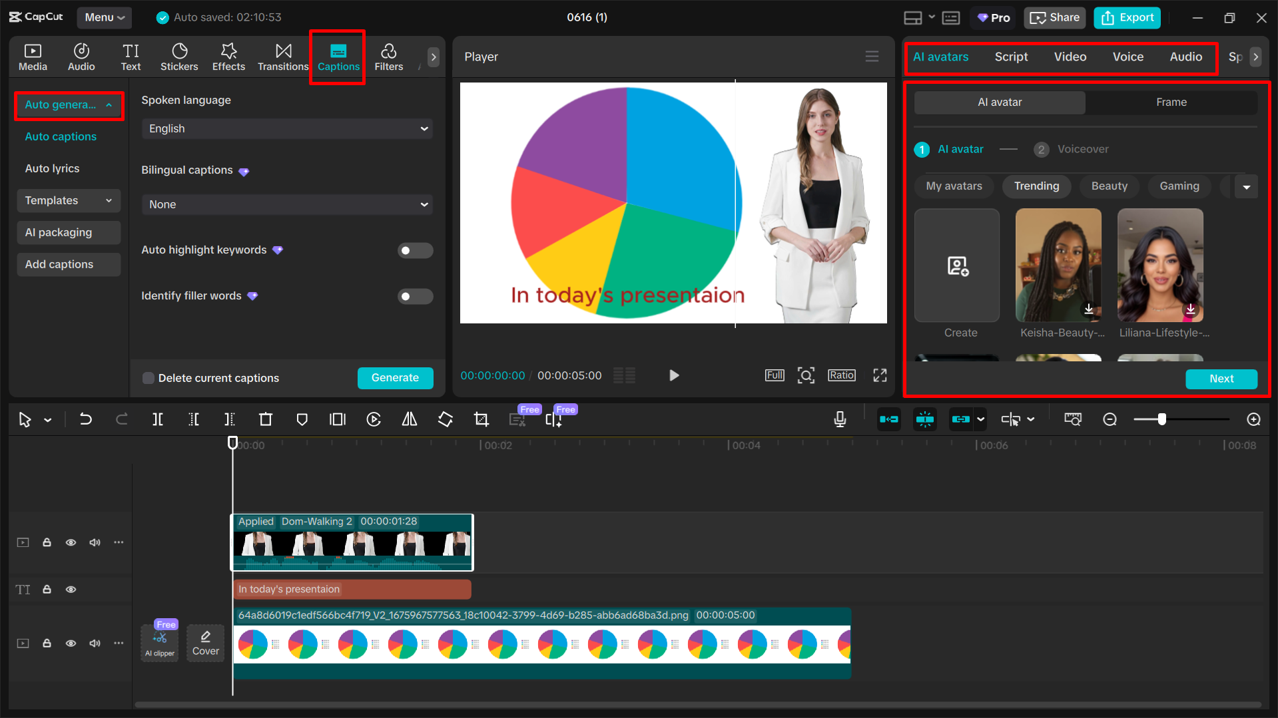This screenshot has width=1278, height=718.
Task: Open the Bilingual captions dropdown
Action: point(287,204)
